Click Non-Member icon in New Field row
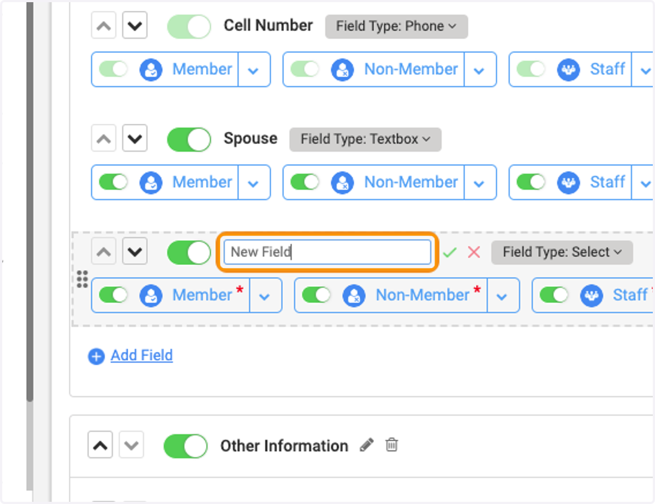This screenshot has width=655, height=504. tap(354, 296)
